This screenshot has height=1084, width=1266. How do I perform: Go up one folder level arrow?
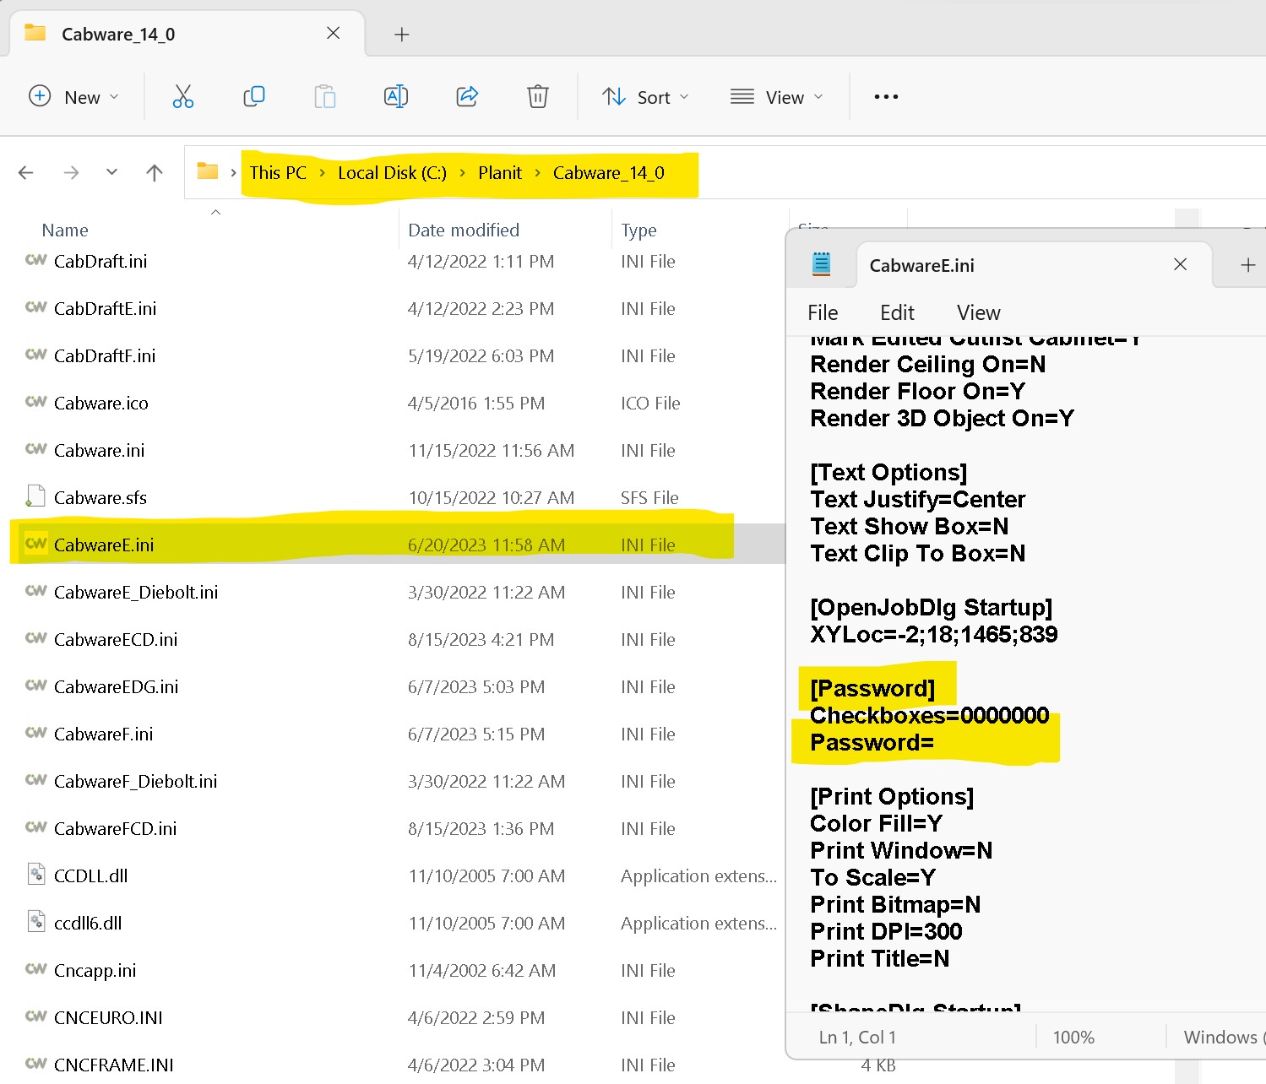point(155,173)
